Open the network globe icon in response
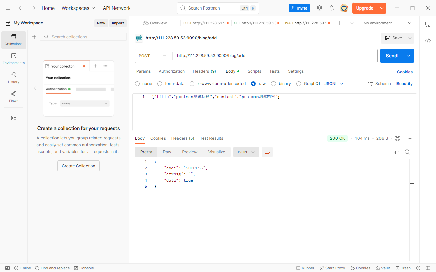Image resolution: width=436 pixels, height=272 pixels. pos(398,138)
